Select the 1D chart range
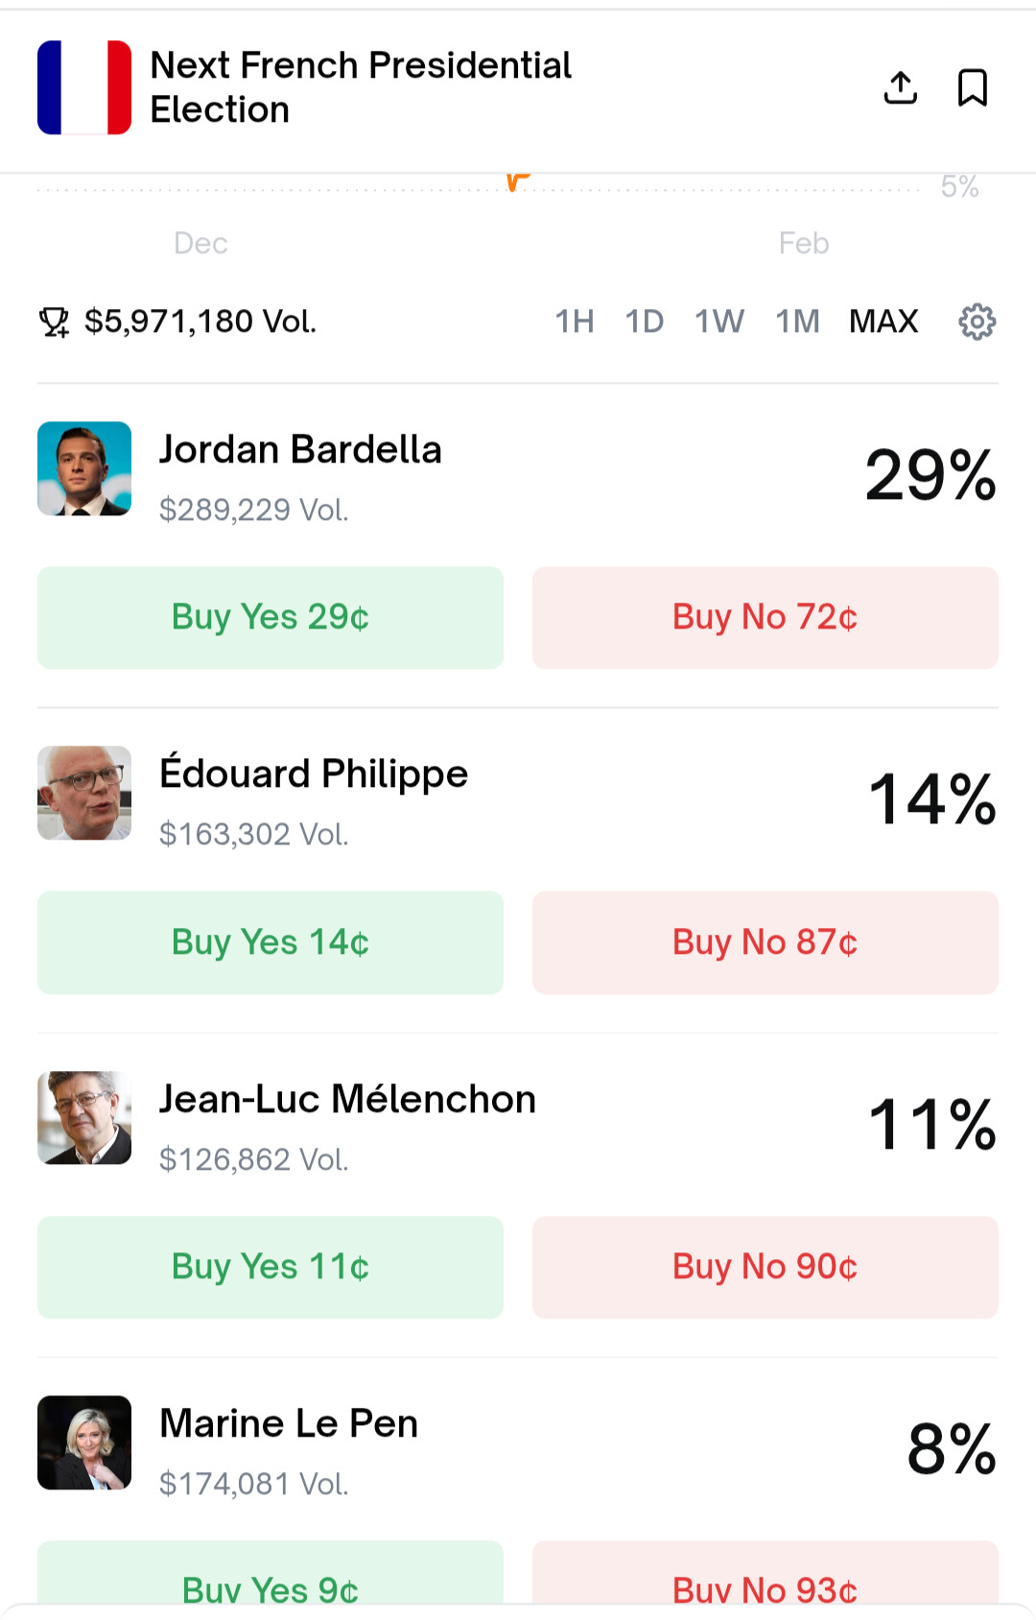The image size is (1036, 1620). click(x=644, y=322)
